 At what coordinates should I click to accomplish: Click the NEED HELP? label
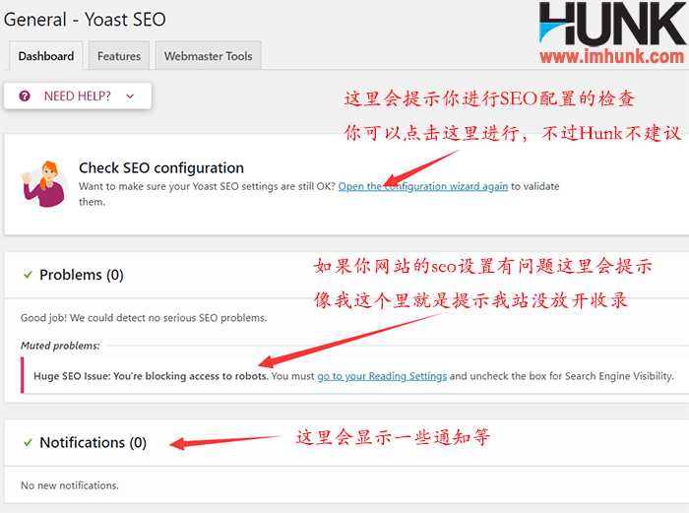(78, 96)
